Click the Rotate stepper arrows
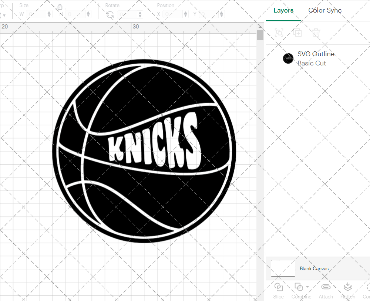This screenshot has width=370, height=301. tap(140, 14)
